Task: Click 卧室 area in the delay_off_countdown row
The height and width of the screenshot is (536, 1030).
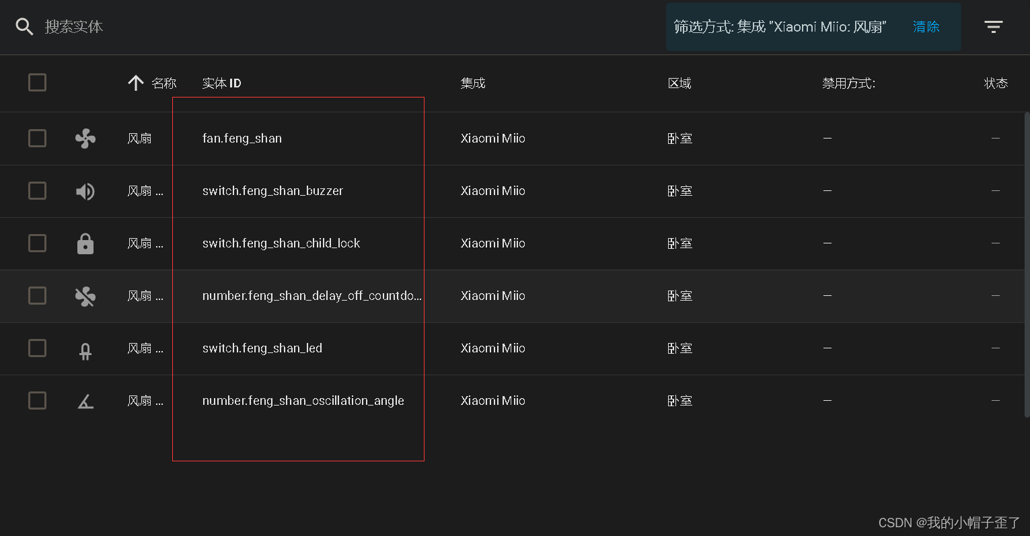Action: pos(679,296)
